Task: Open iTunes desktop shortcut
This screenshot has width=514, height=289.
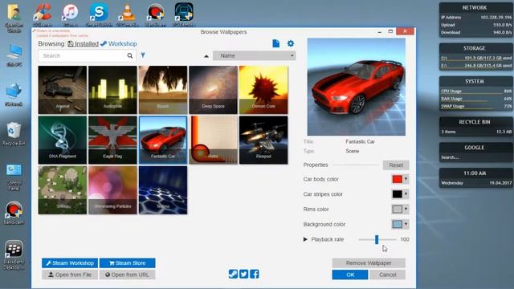Action: [71, 14]
